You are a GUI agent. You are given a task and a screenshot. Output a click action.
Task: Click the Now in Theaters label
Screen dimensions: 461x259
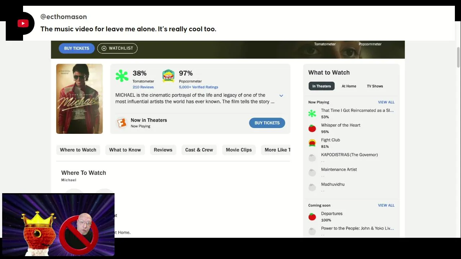tap(149, 120)
